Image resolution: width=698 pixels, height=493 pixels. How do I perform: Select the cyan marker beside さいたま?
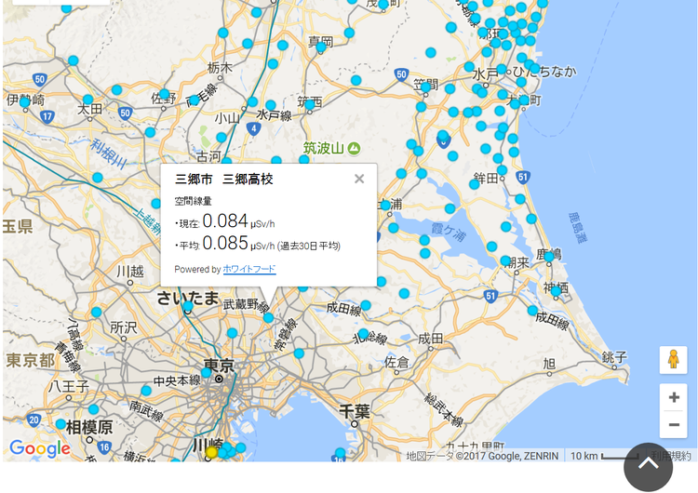point(188,306)
